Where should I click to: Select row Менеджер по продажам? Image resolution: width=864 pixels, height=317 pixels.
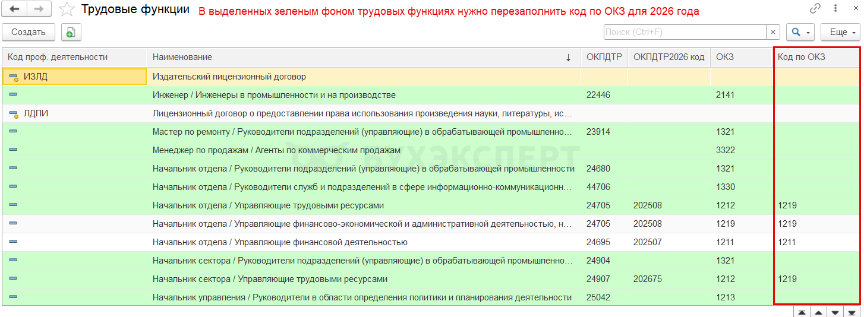(276, 150)
